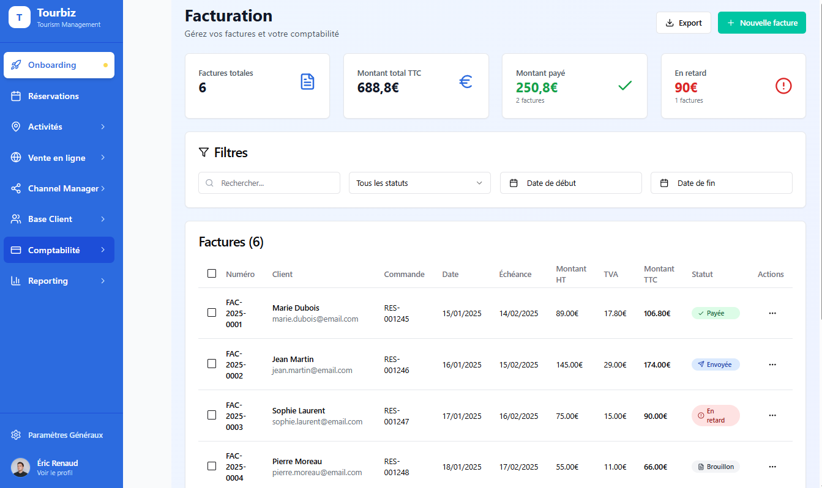
Task: Click the Paramètres Généraux gear icon
Action: click(x=16, y=435)
